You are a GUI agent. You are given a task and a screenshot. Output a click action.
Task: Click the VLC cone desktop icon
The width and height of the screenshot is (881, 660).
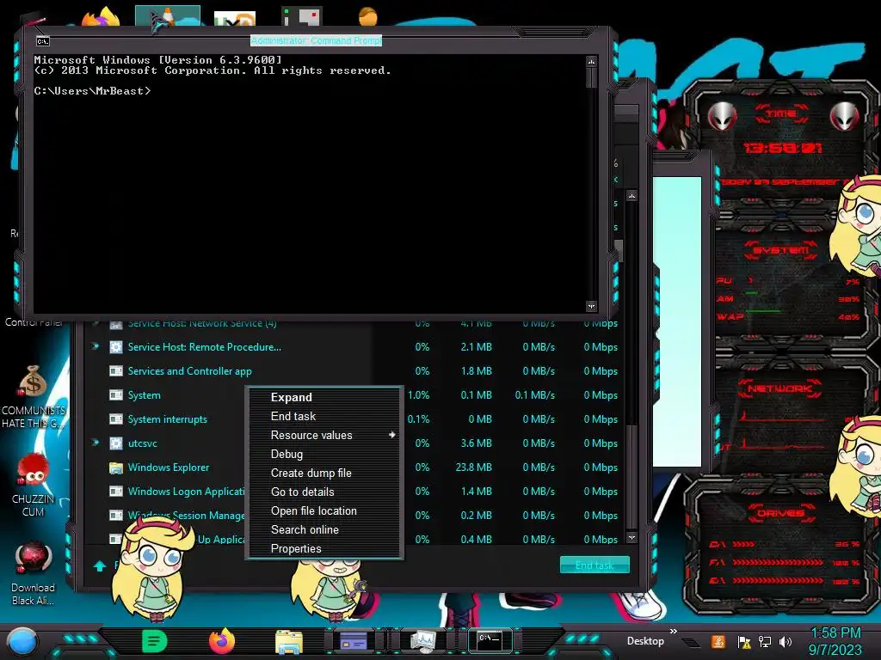coord(168,15)
